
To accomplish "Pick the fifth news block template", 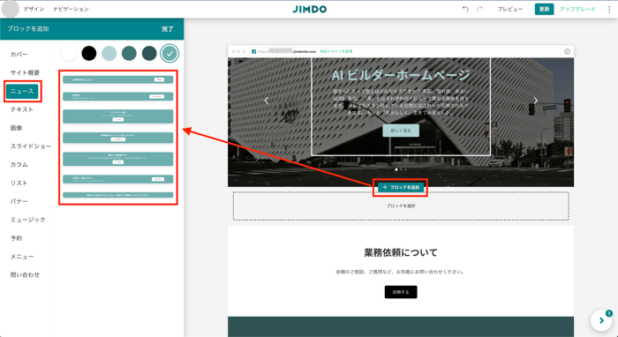I will [x=117, y=159].
